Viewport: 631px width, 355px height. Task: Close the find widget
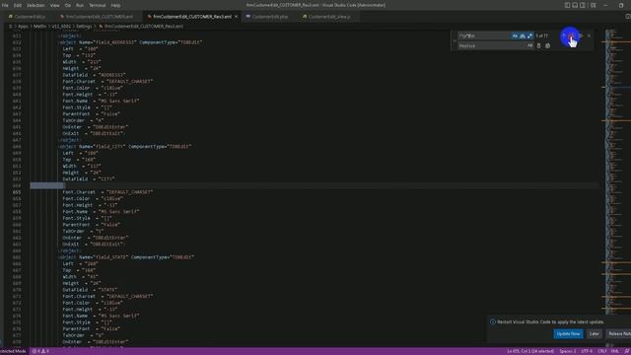(589, 35)
